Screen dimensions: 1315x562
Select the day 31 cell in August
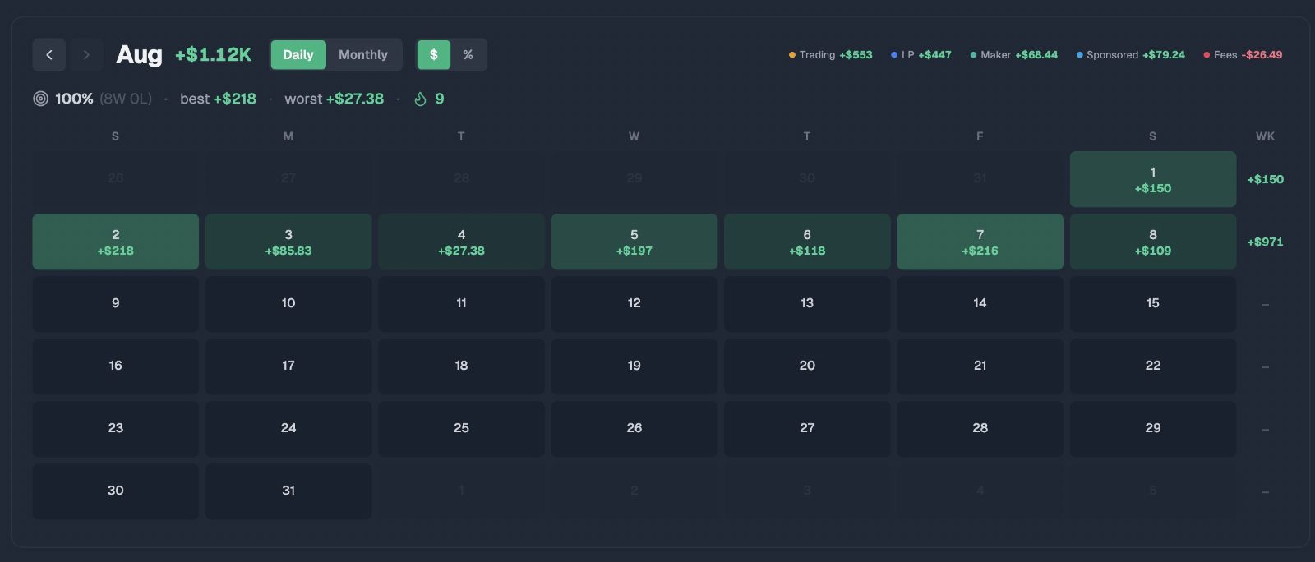(x=288, y=491)
